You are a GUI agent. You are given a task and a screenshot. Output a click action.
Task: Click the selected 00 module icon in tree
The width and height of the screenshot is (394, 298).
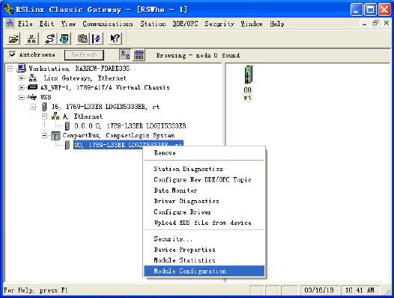point(67,145)
